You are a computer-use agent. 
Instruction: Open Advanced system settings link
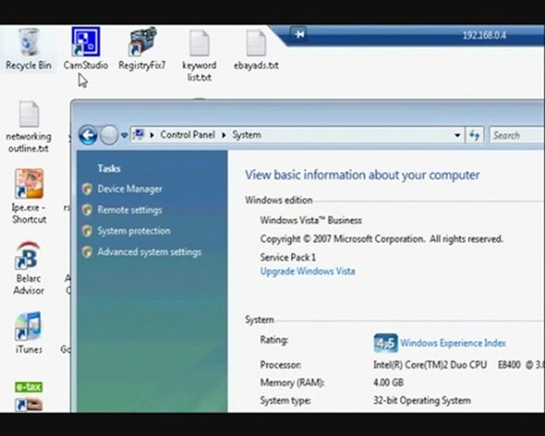click(x=149, y=252)
